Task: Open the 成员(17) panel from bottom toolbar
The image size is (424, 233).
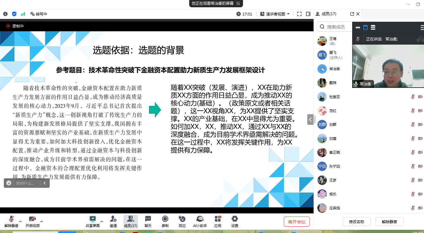Action: (130, 219)
